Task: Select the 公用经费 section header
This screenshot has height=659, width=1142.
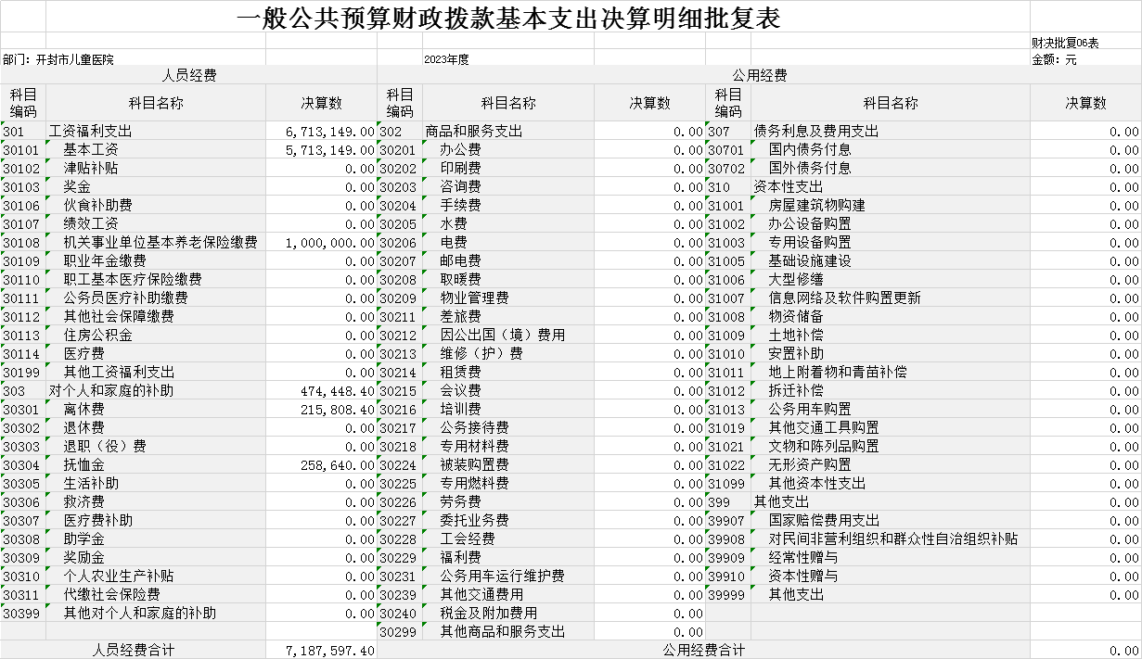Action: 759,75
